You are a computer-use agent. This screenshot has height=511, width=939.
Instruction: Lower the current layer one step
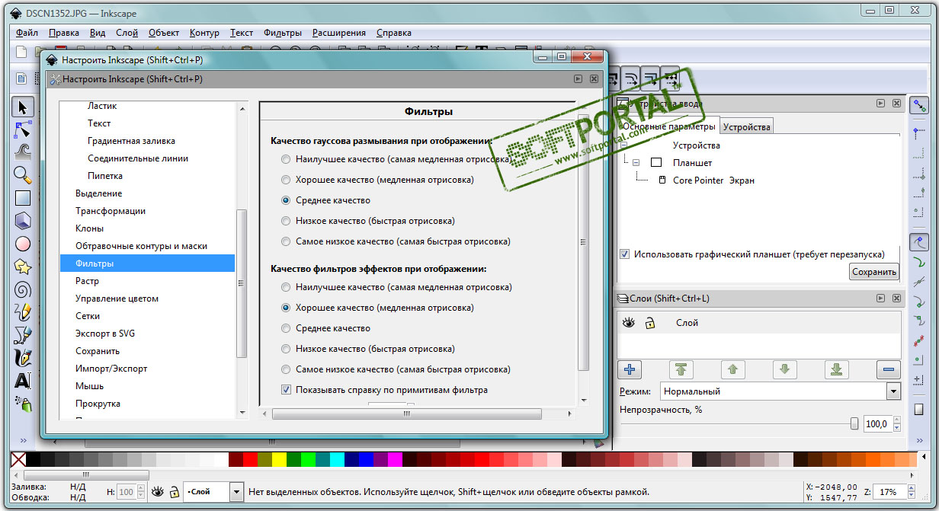click(x=784, y=369)
